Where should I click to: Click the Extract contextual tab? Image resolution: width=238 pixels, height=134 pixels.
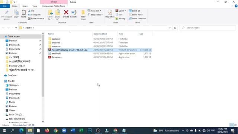(54, 2)
